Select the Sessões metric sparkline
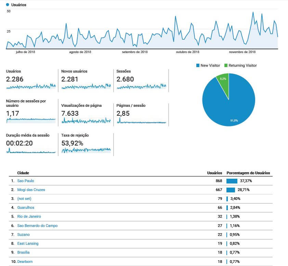The image size is (288, 266). point(141,87)
